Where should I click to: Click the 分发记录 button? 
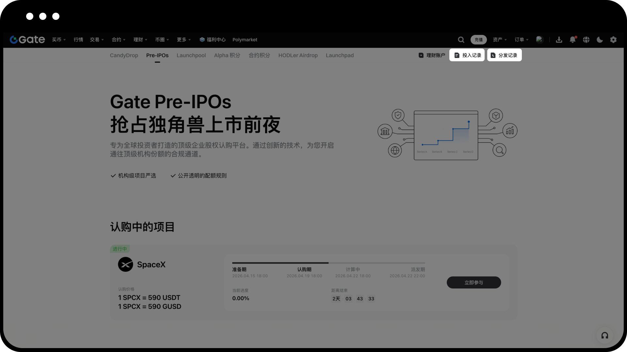[504, 55]
